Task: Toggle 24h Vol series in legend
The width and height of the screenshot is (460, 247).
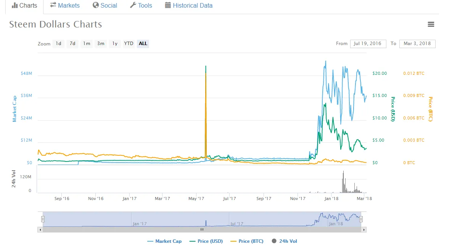Action: [284, 241]
